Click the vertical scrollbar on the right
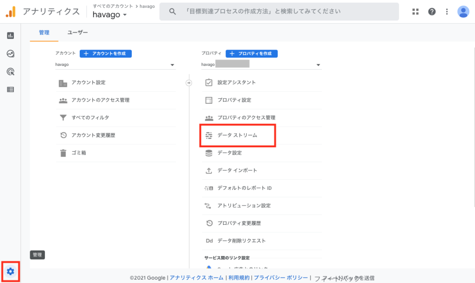 (474, 127)
